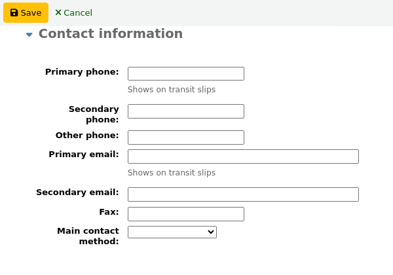This screenshot has width=393, height=275.
Task: Click into the Fax field
Action: [x=185, y=213]
